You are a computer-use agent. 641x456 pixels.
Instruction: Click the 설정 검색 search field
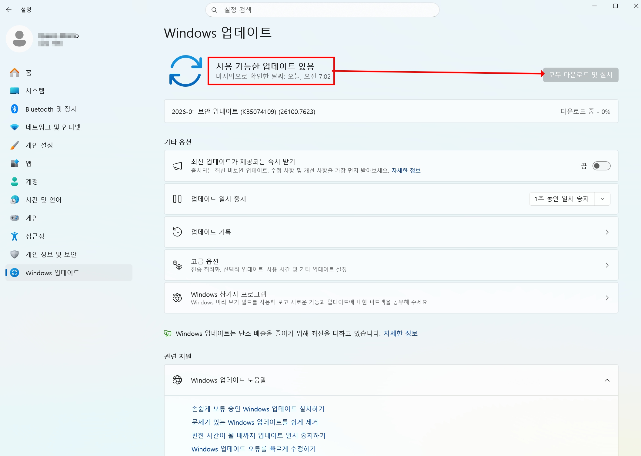tap(322, 10)
